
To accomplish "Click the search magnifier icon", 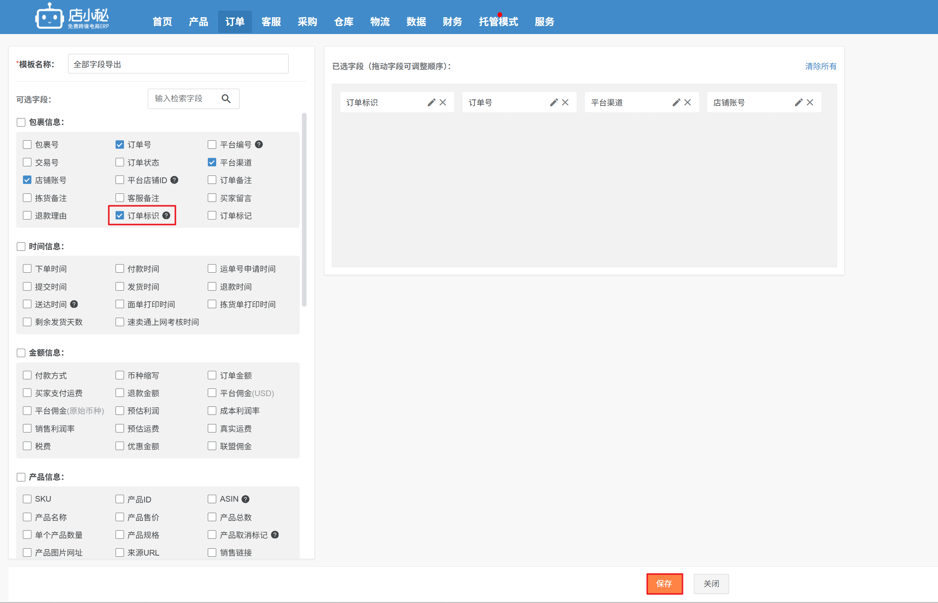I will 226,99.
